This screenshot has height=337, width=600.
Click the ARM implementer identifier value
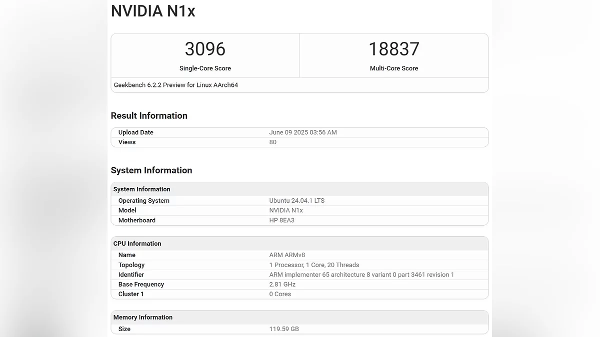pyautogui.click(x=361, y=275)
